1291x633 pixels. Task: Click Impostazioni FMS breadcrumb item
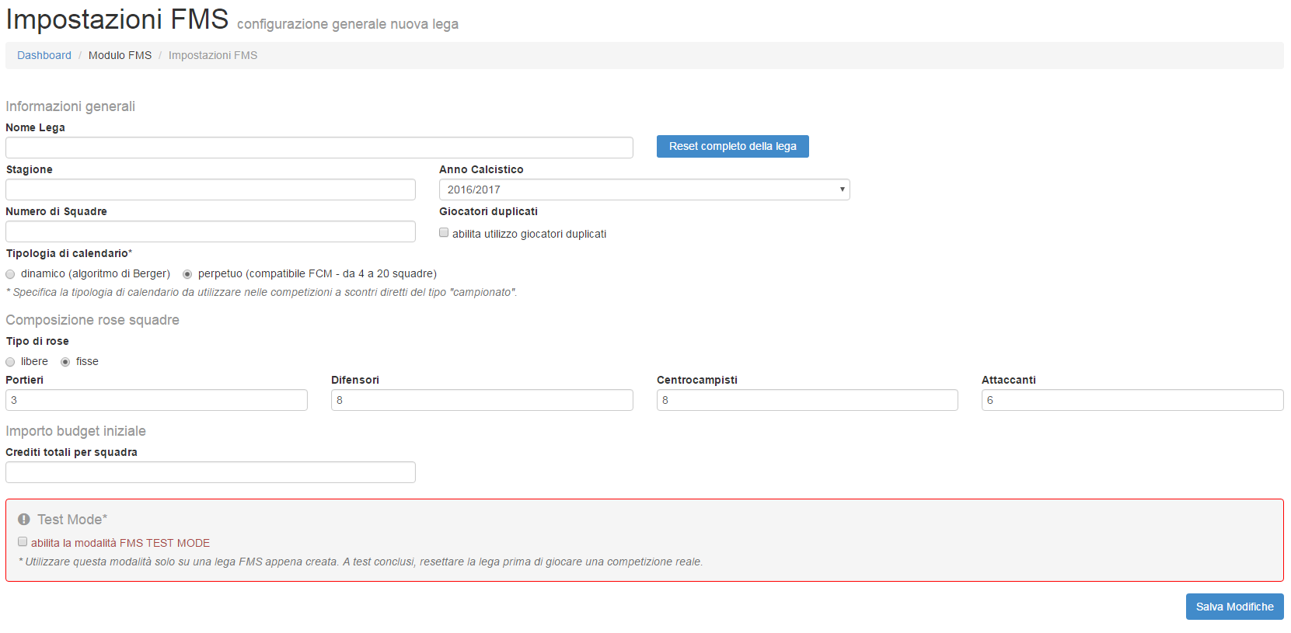coord(213,55)
